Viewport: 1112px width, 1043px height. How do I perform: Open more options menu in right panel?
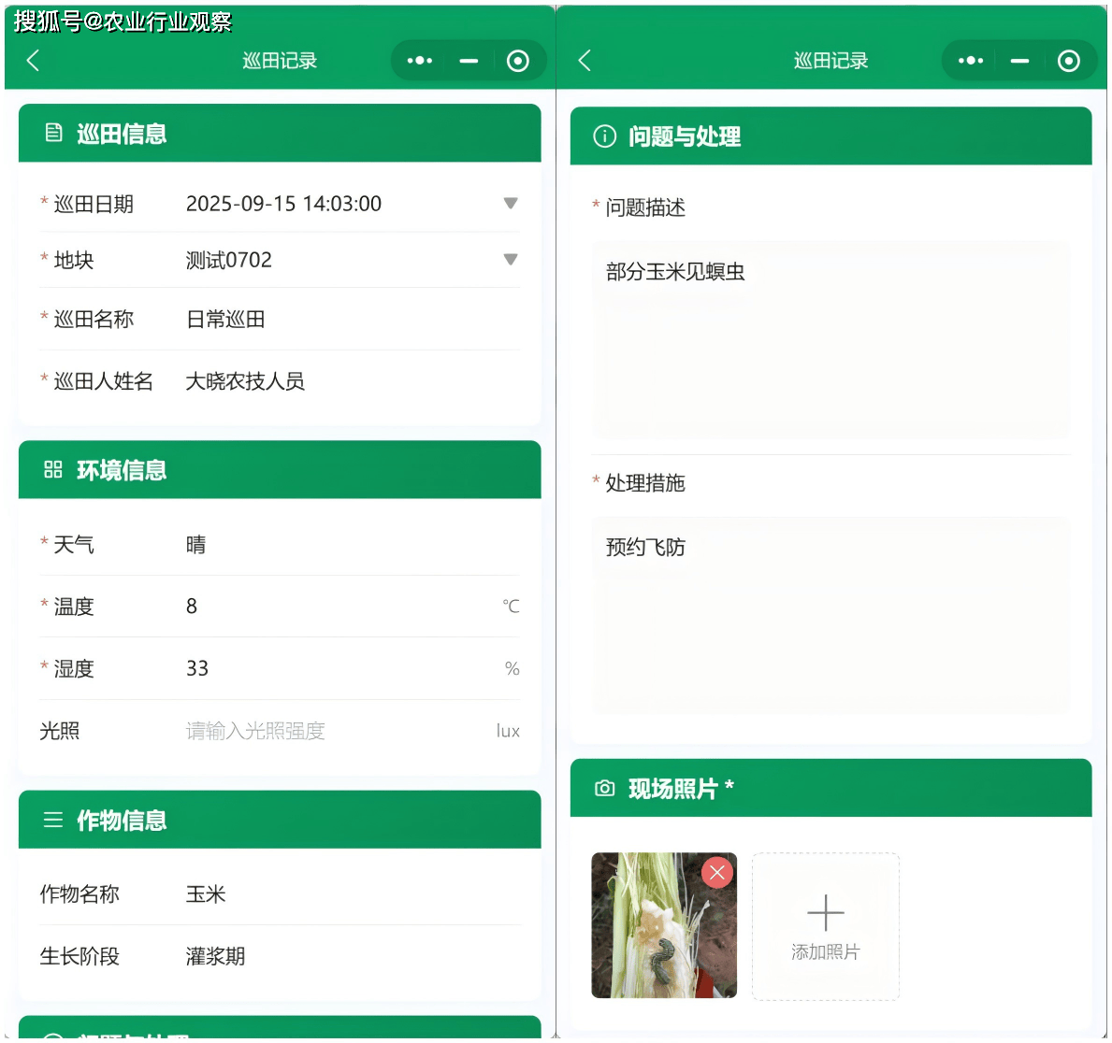[971, 61]
